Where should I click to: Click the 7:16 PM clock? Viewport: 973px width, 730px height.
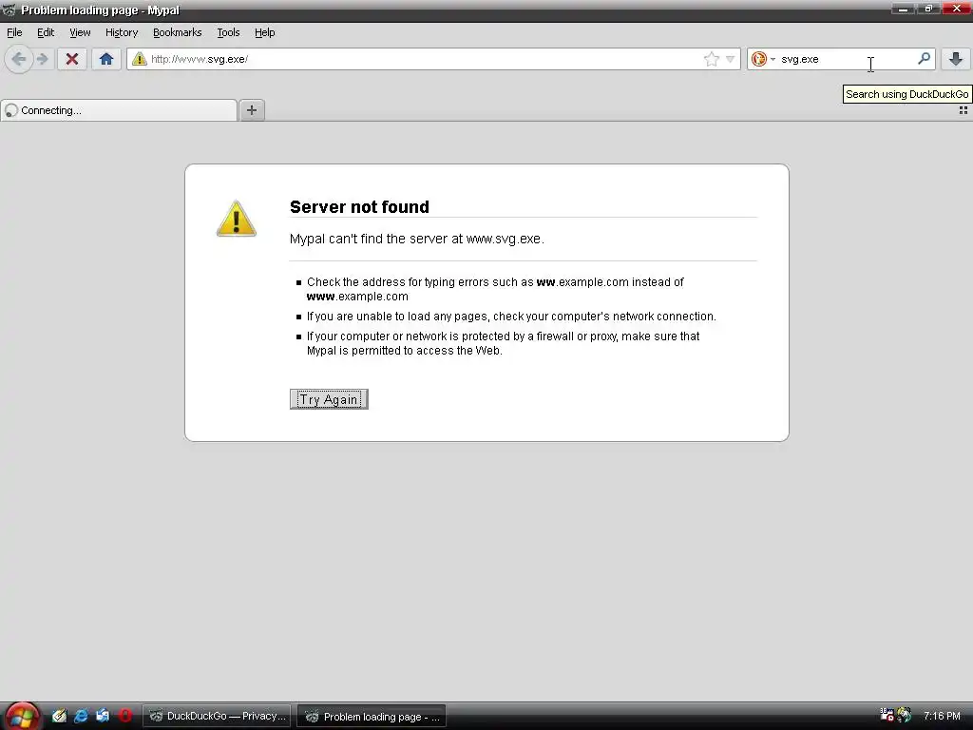[942, 716]
